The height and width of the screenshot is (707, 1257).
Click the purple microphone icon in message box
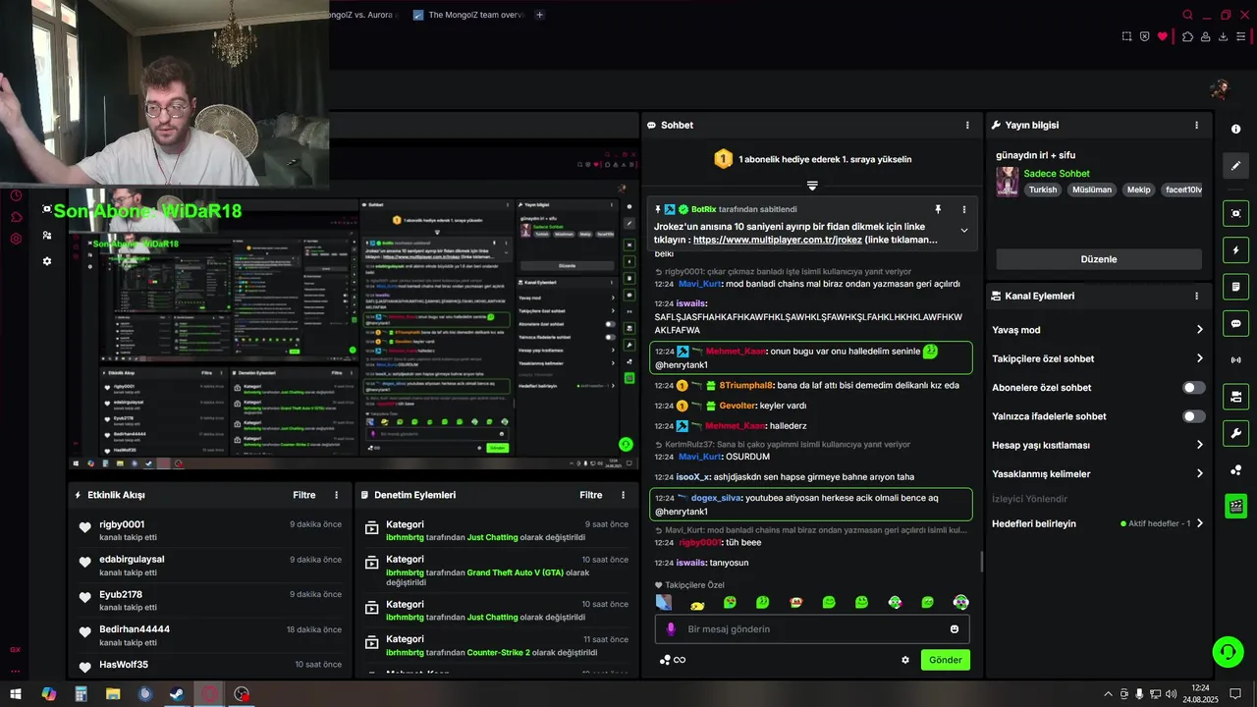(671, 629)
